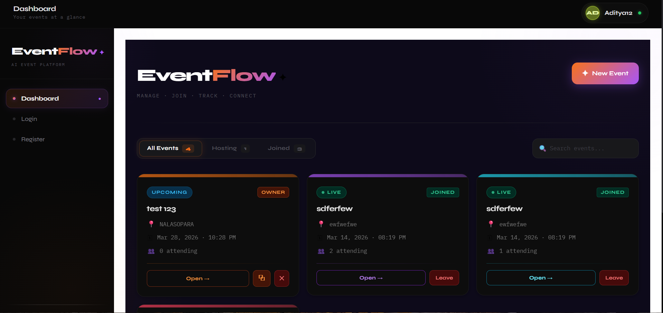The image size is (663, 313).
Task: Click the pin icon next to NALASOPARA
Action: coord(151,224)
